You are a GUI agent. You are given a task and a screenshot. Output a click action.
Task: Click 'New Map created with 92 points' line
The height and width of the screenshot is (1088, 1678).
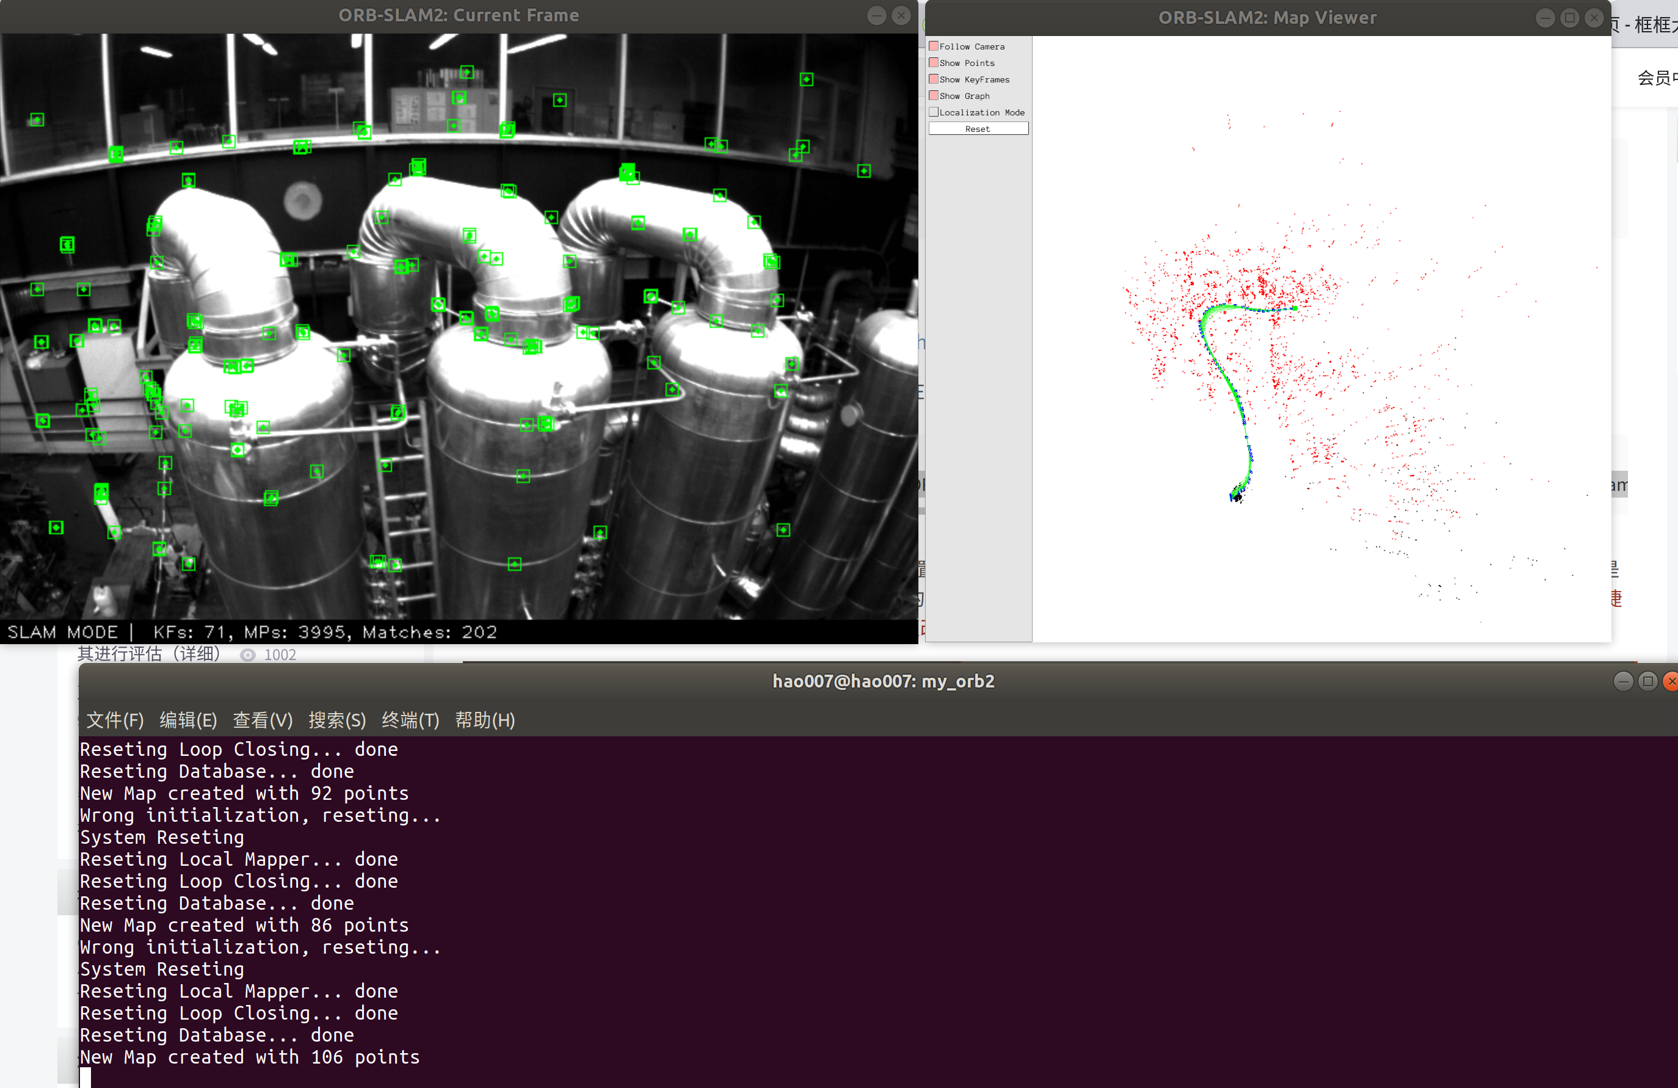244,793
